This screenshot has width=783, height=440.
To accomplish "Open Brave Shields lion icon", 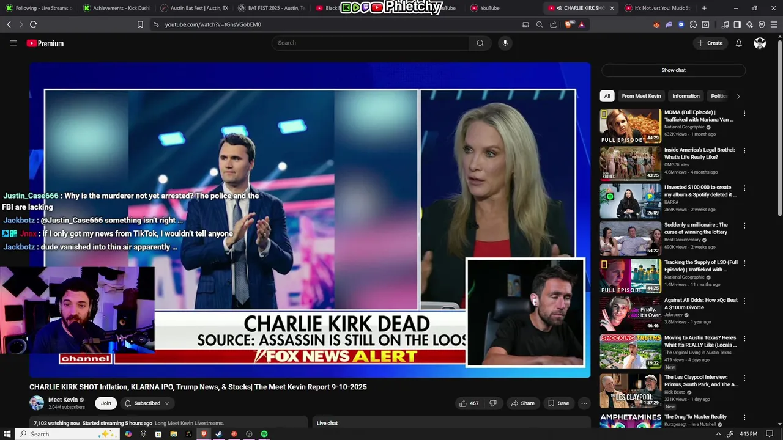I will 570,24.
